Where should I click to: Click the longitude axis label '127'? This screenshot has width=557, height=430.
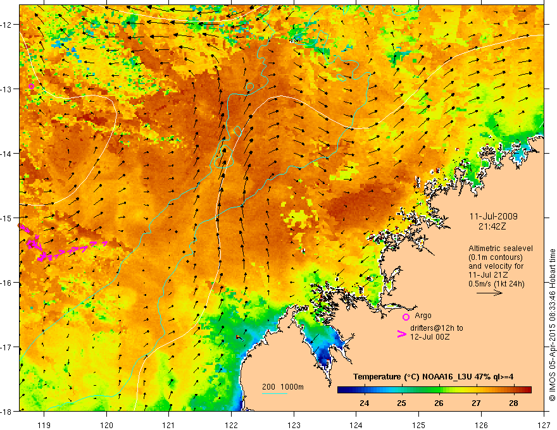pyautogui.click(x=544, y=425)
